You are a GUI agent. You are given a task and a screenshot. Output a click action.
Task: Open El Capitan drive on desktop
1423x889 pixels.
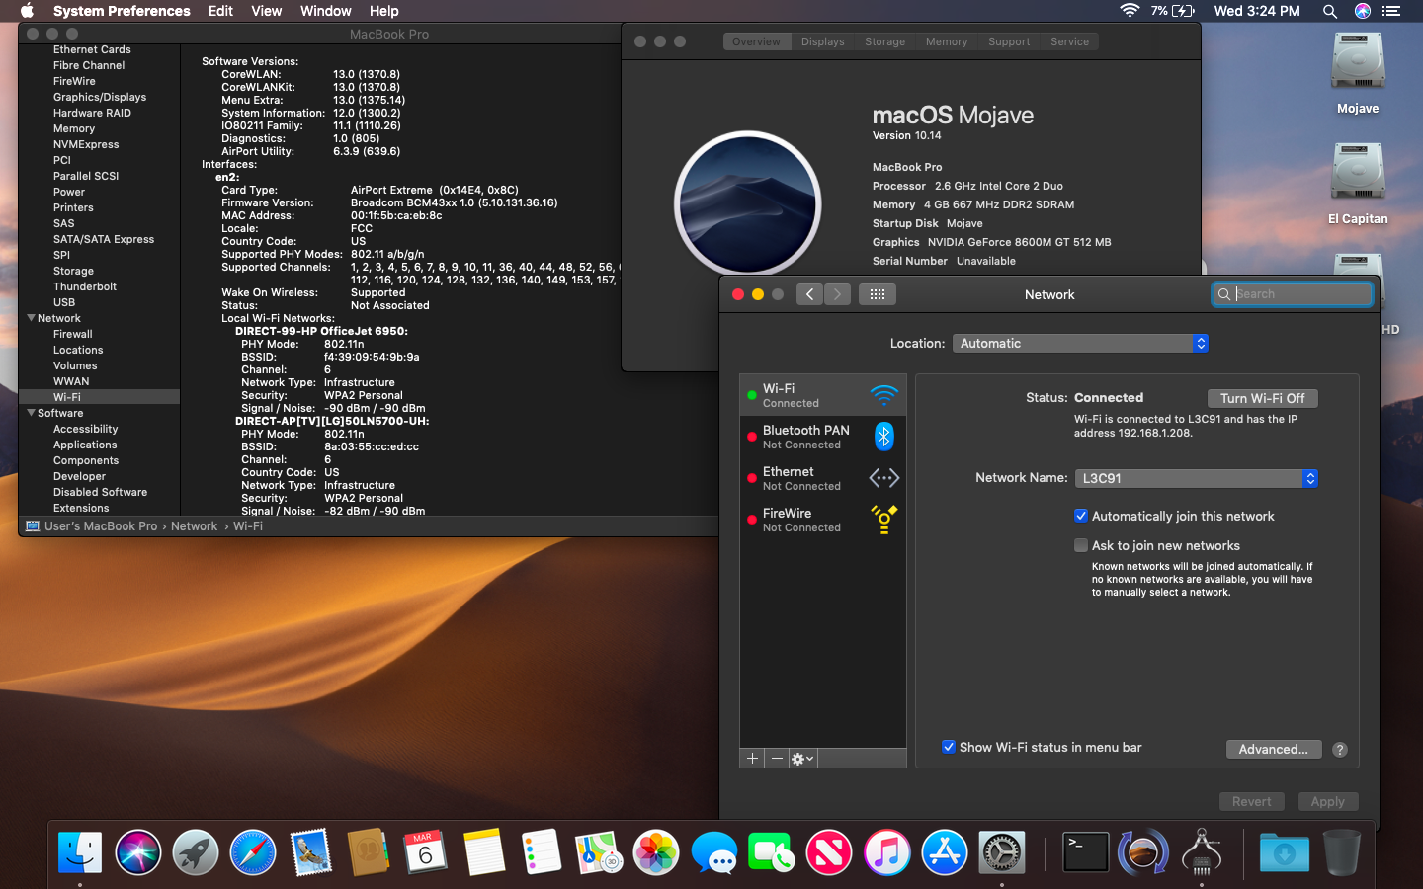tap(1358, 184)
